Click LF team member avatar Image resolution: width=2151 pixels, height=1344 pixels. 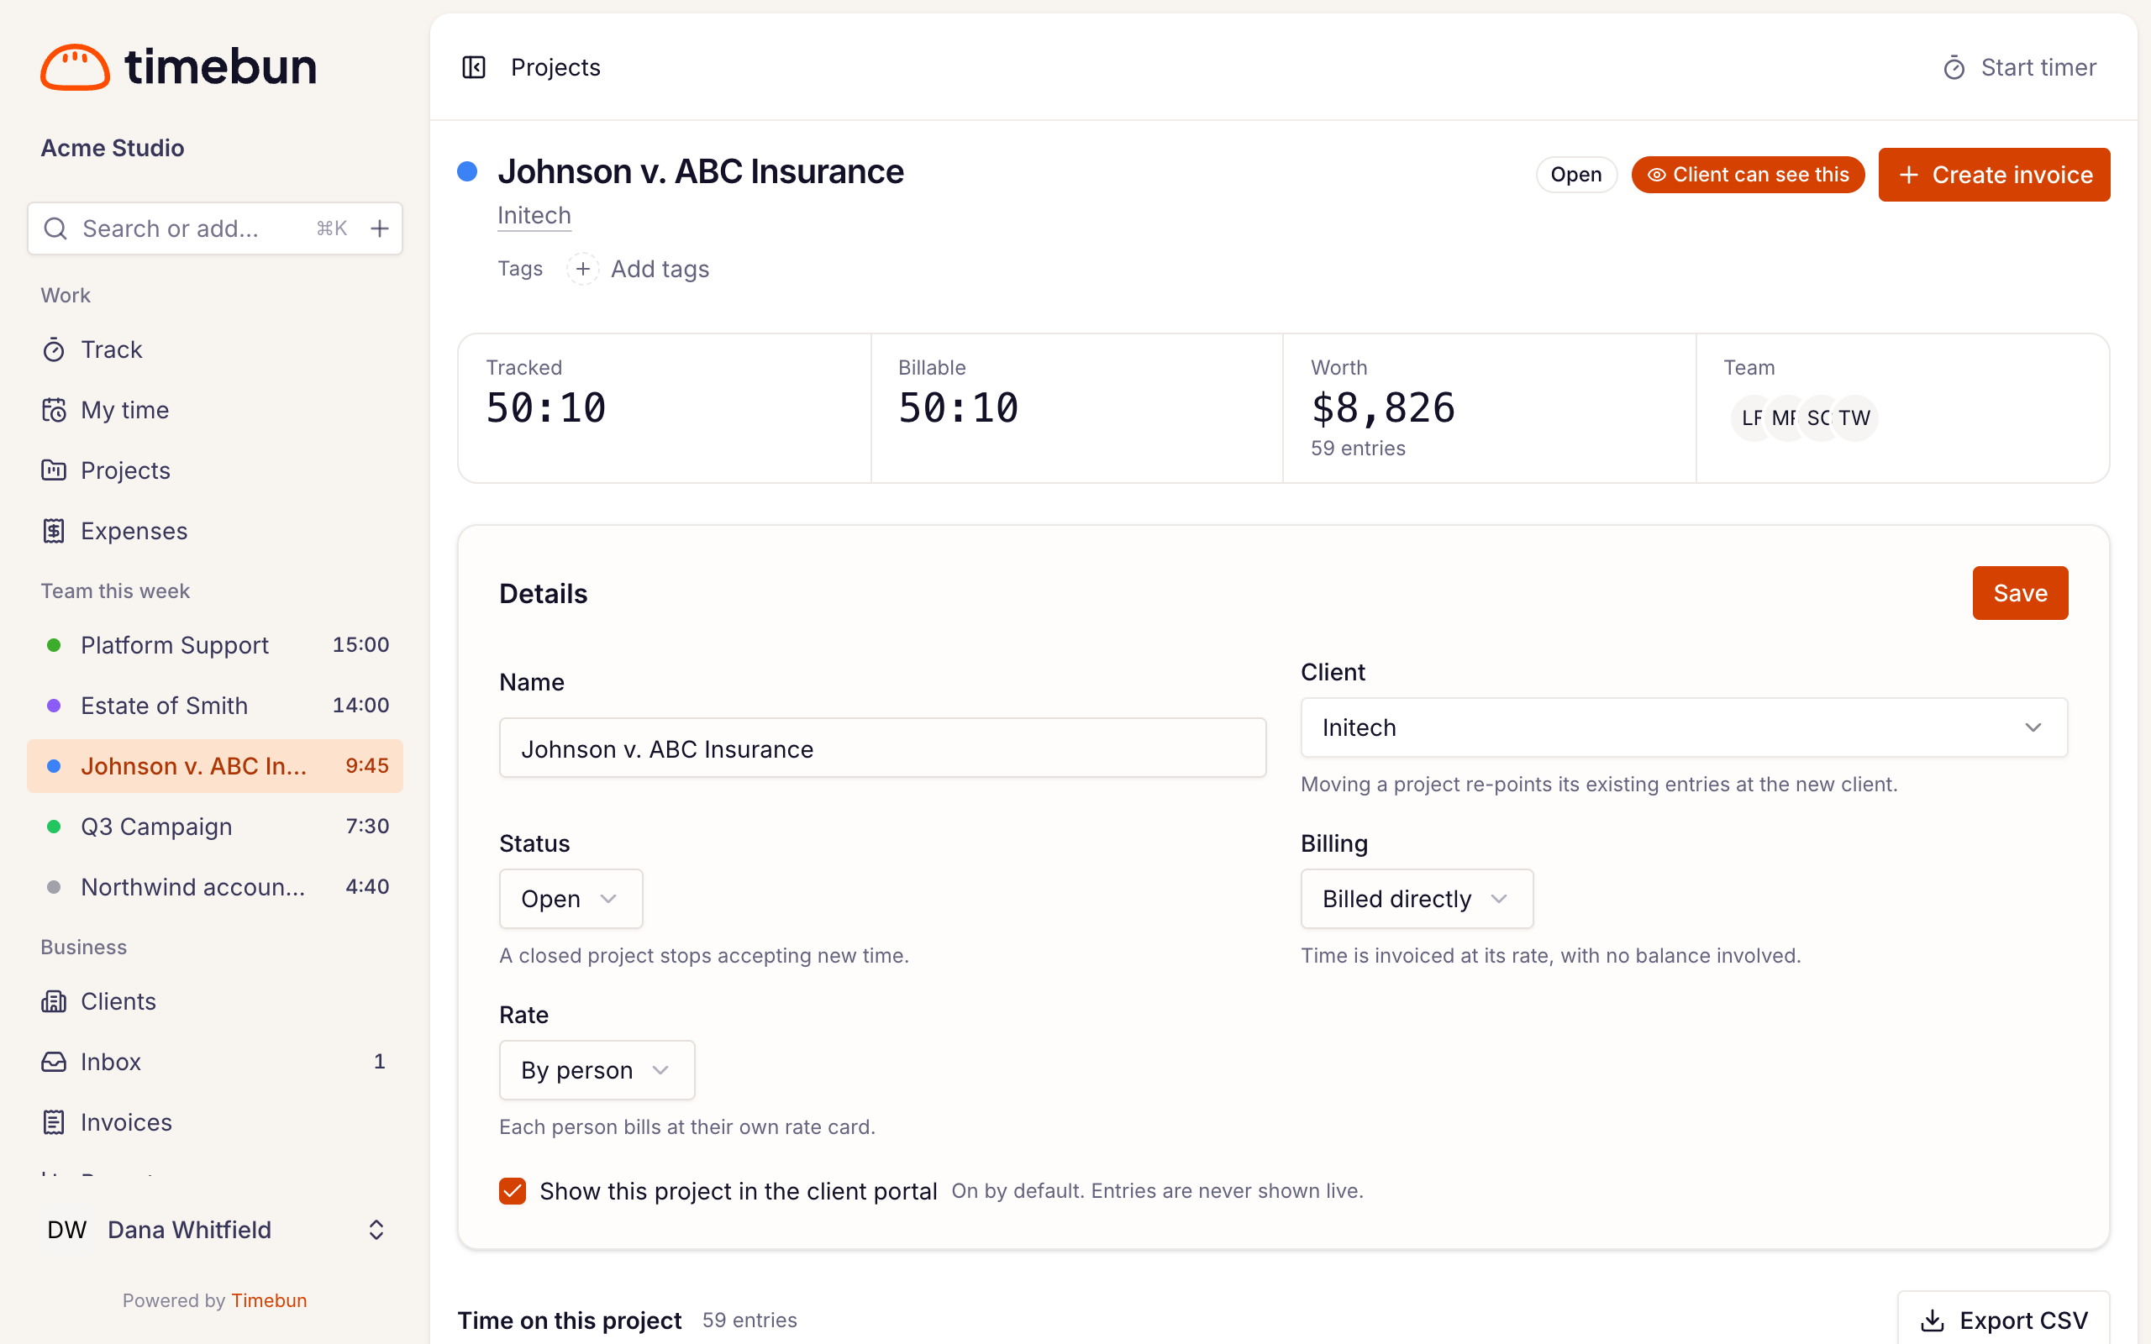(1751, 417)
